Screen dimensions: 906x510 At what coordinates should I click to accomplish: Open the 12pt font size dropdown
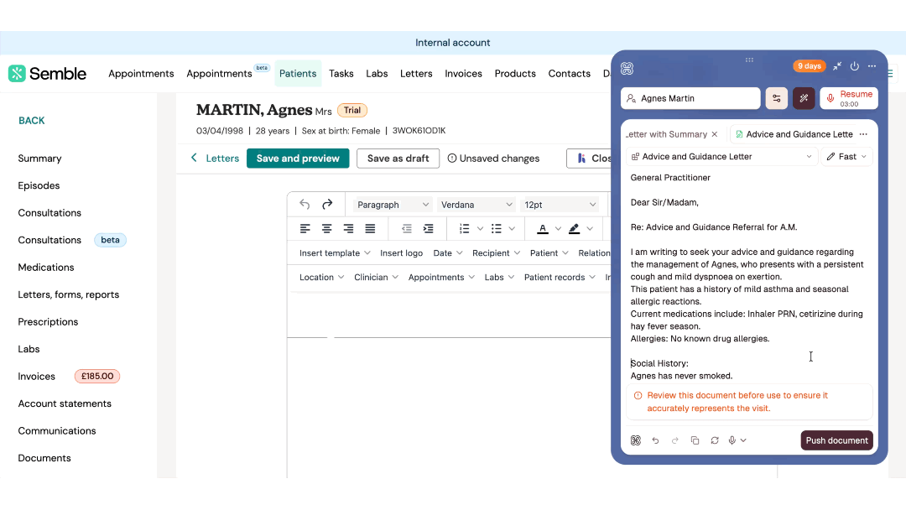(560, 205)
